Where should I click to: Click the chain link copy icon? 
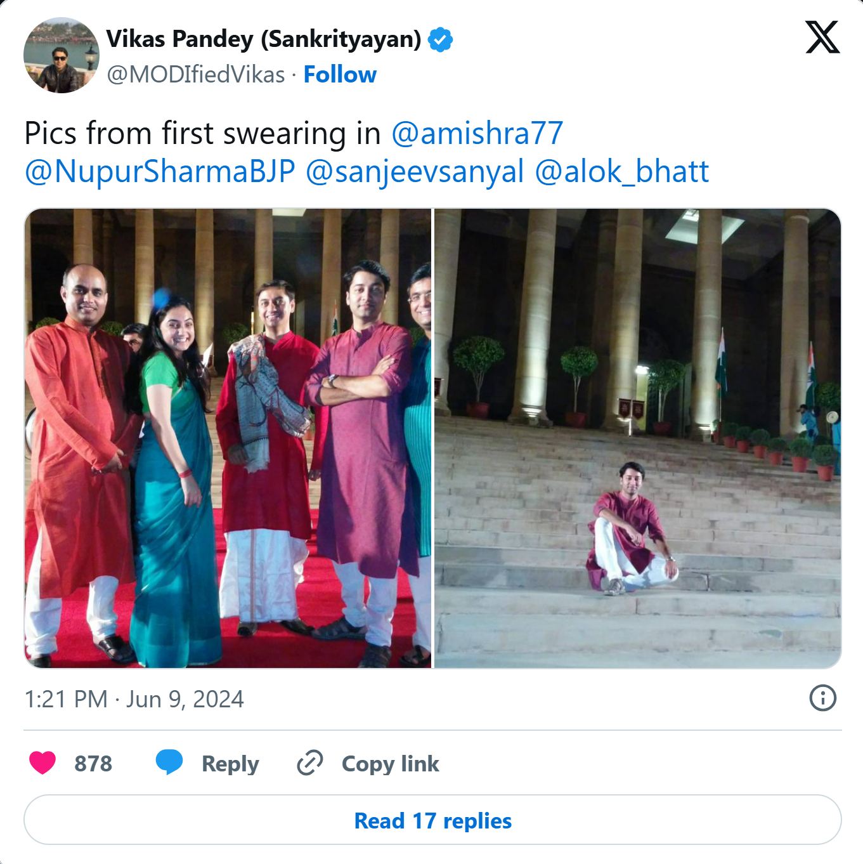310,763
